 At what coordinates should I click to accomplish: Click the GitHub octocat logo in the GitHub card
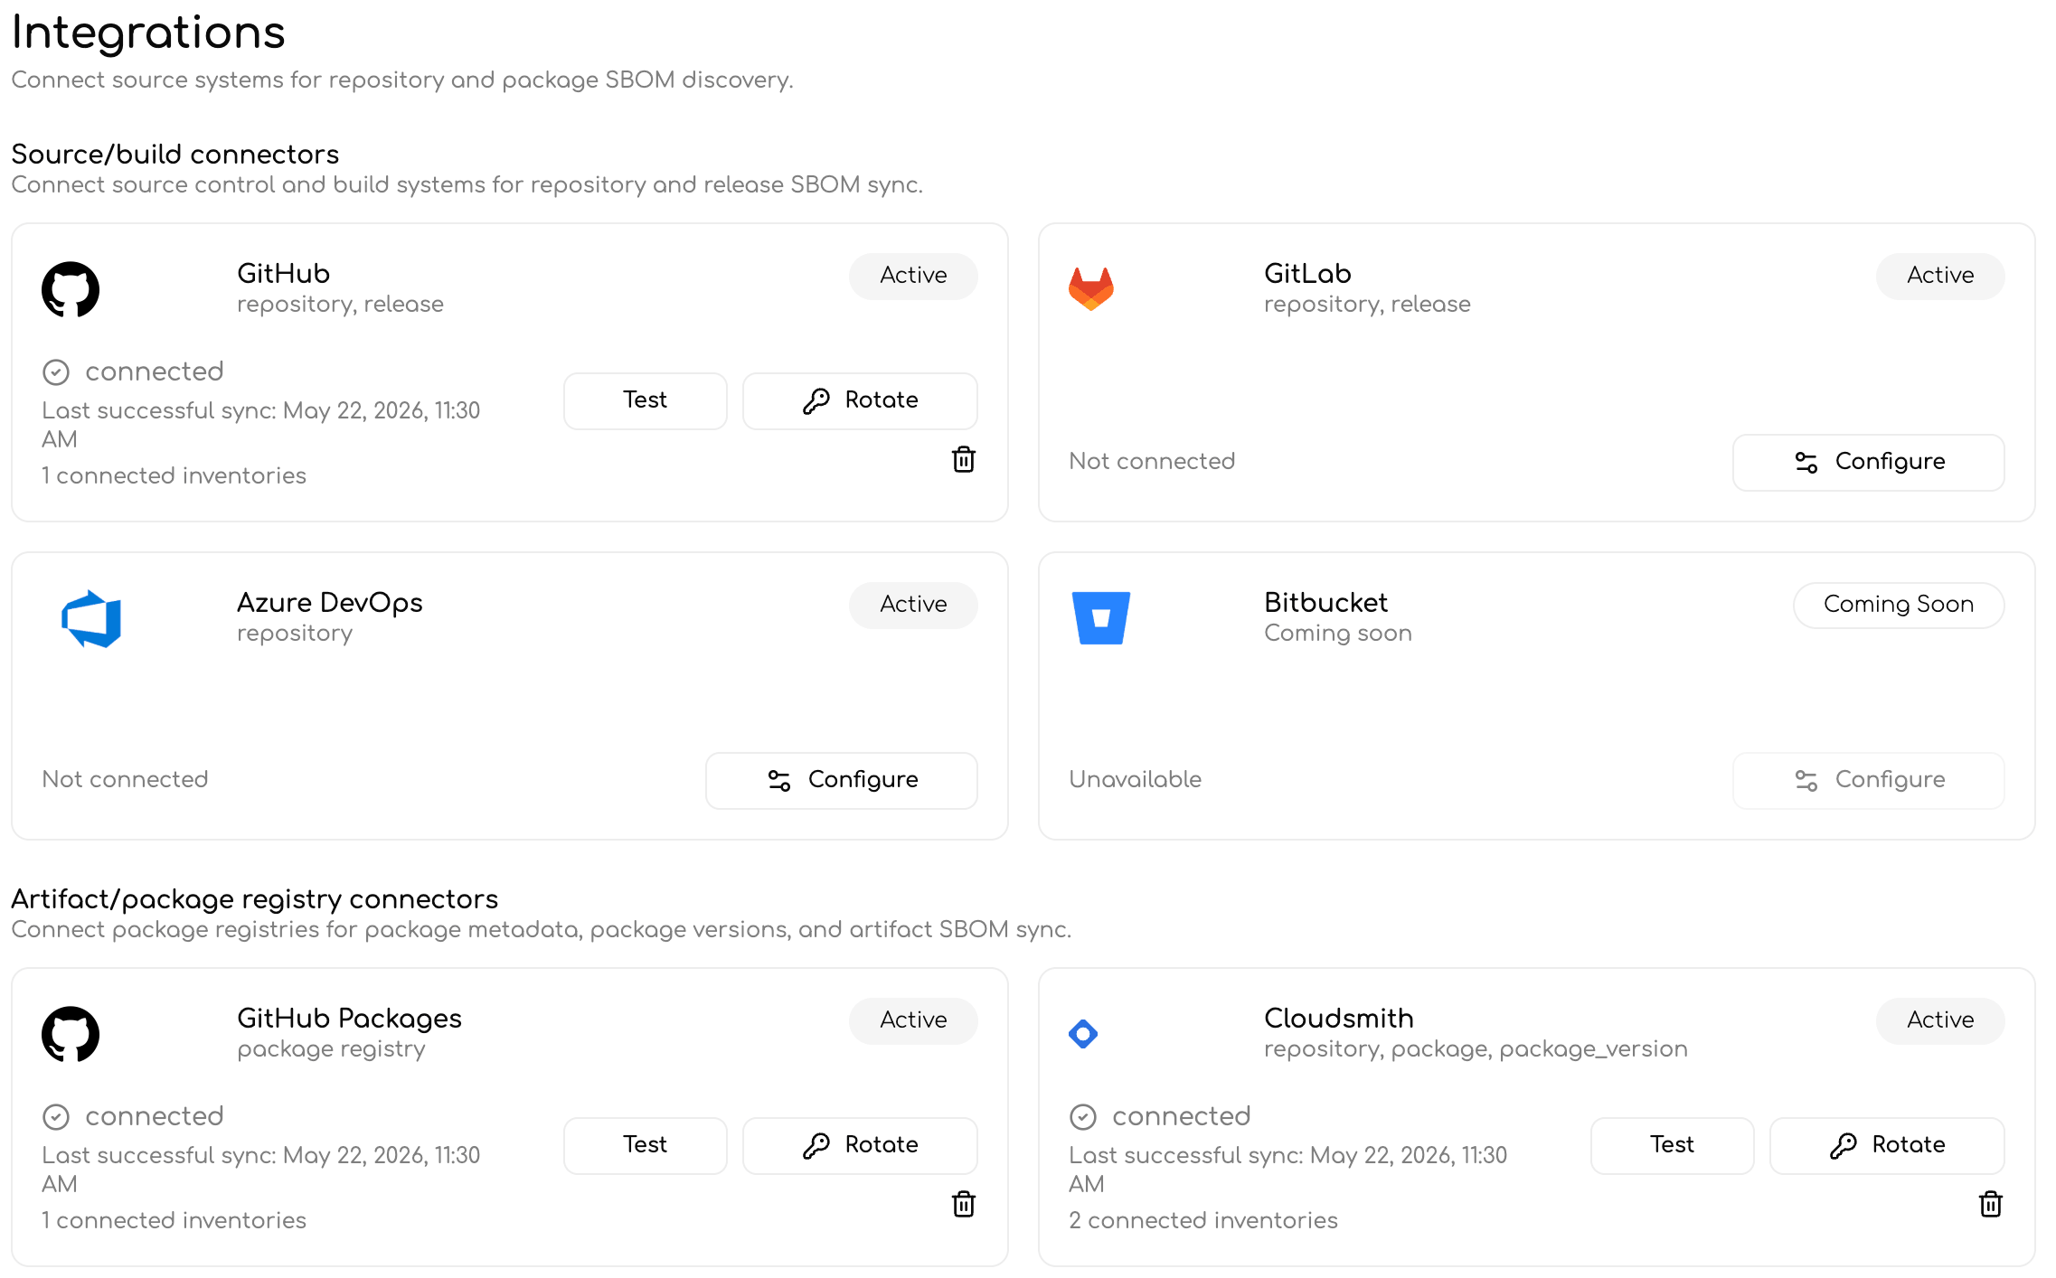point(71,289)
